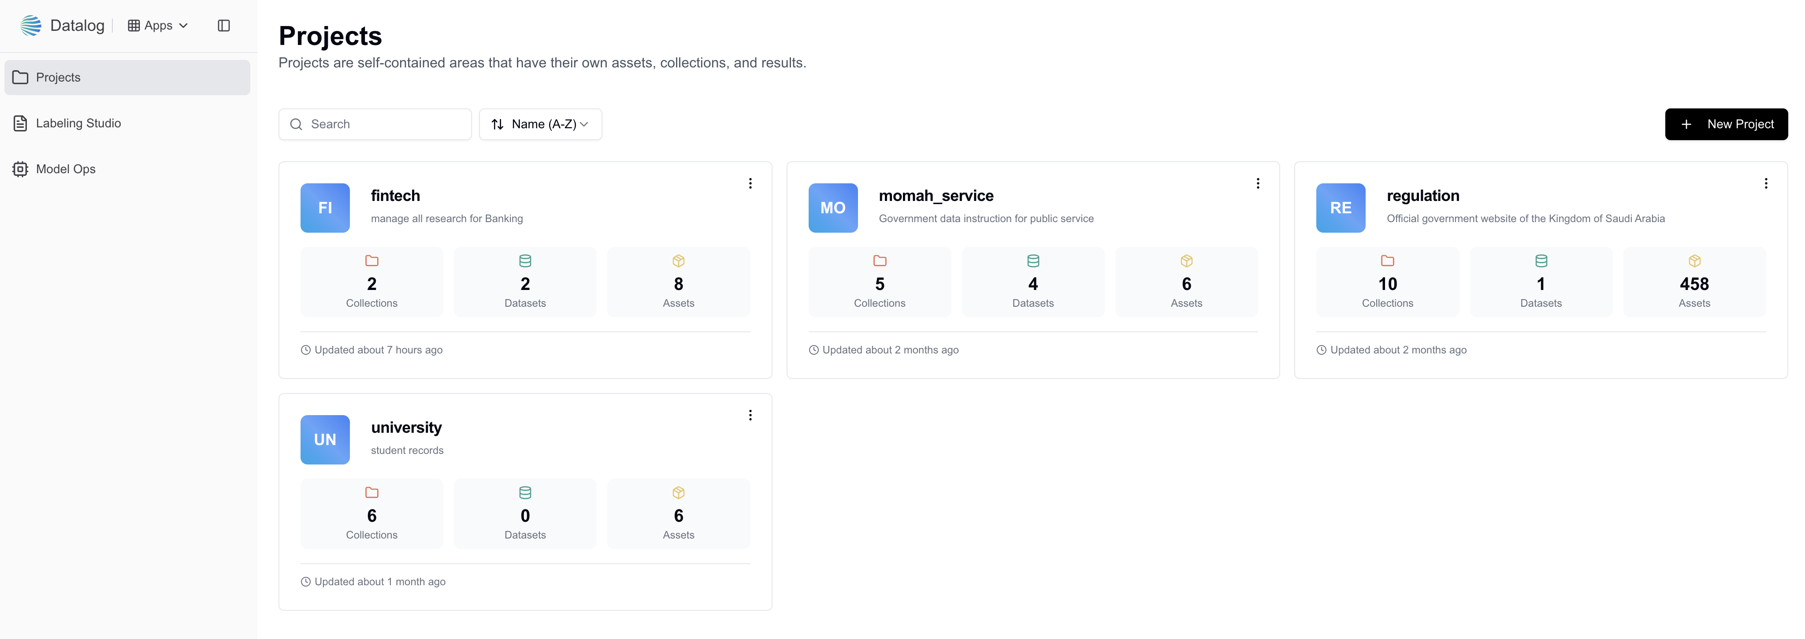1805x639 pixels.
Task: Open fintech card three-dot menu
Action: [750, 183]
